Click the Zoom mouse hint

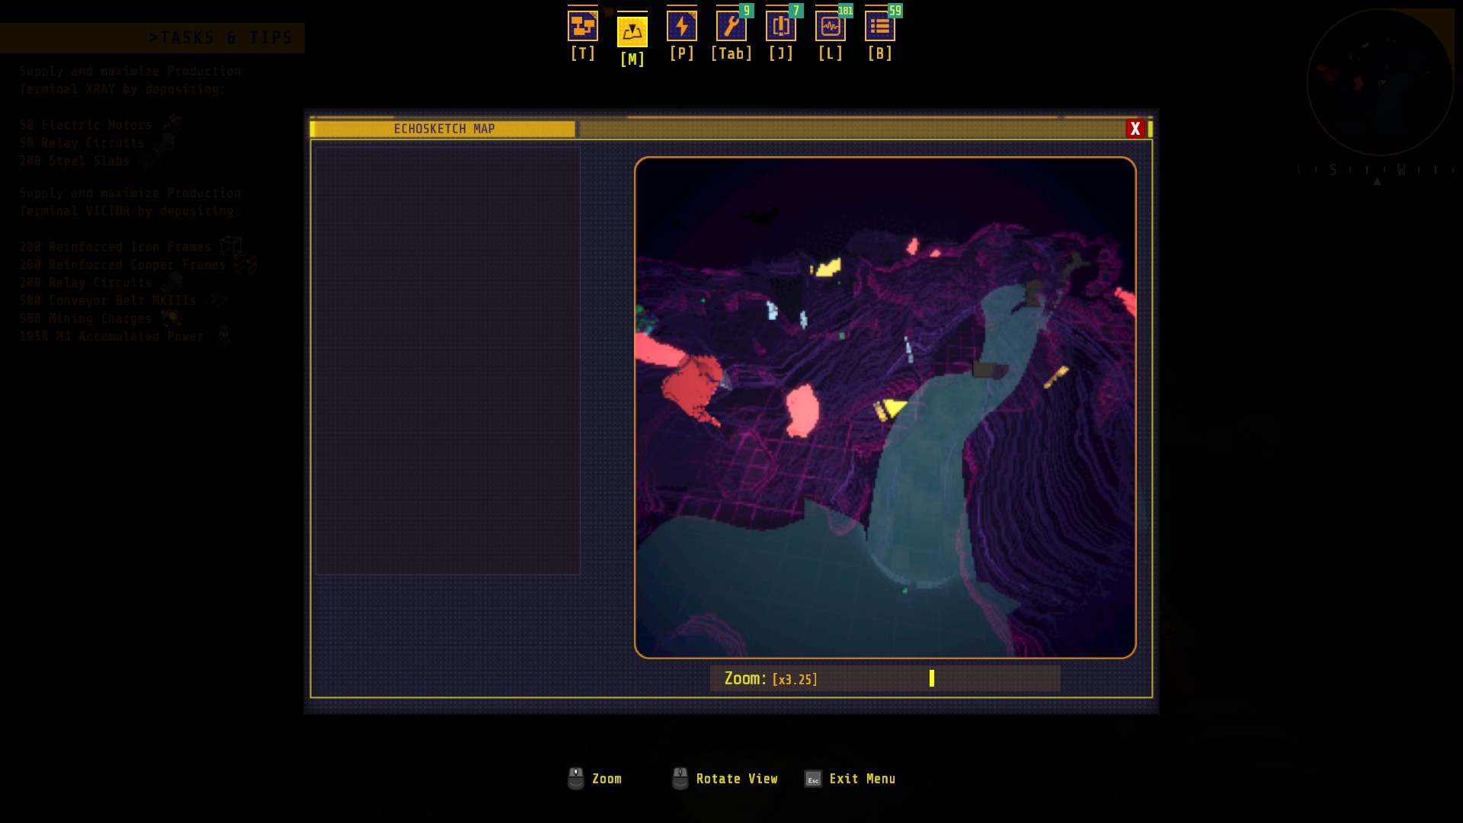[606, 779]
